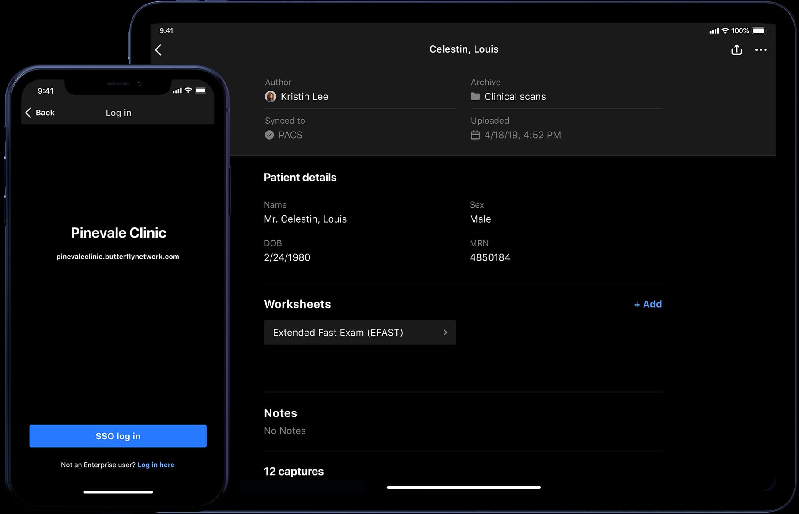
Task: Click the PACS sync destination text
Action: pyautogui.click(x=290, y=135)
